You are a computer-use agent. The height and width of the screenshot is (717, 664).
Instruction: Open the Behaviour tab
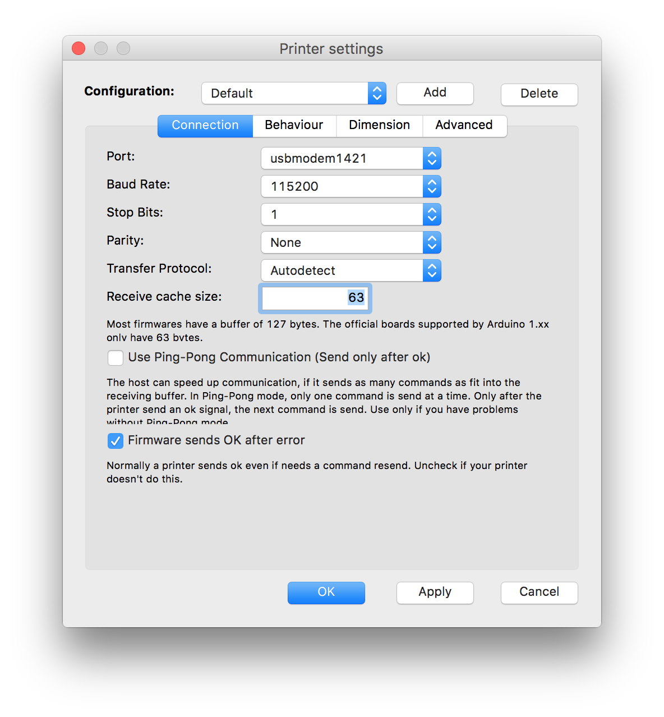pos(294,125)
